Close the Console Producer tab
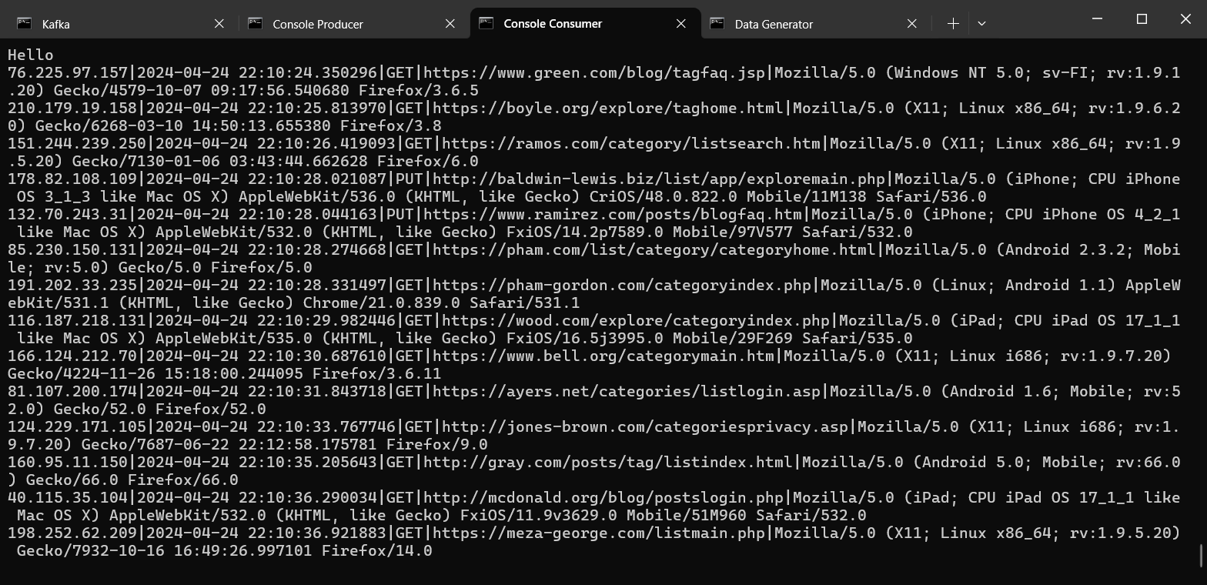This screenshot has height=585, width=1207. pyautogui.click(x=450, y=24)
